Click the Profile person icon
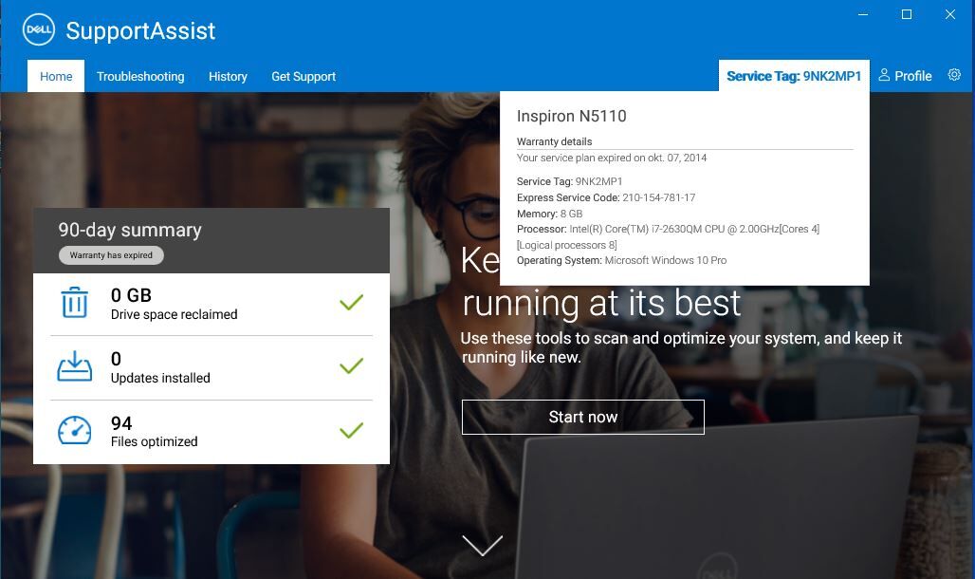The width and height of the screenshot is (975, 579). (x=884, y=75)
